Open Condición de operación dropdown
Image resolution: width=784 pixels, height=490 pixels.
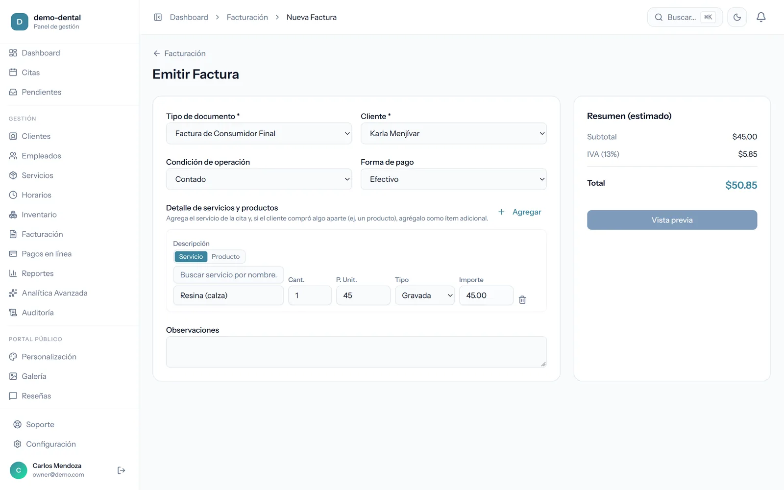(x=259, y=179)
